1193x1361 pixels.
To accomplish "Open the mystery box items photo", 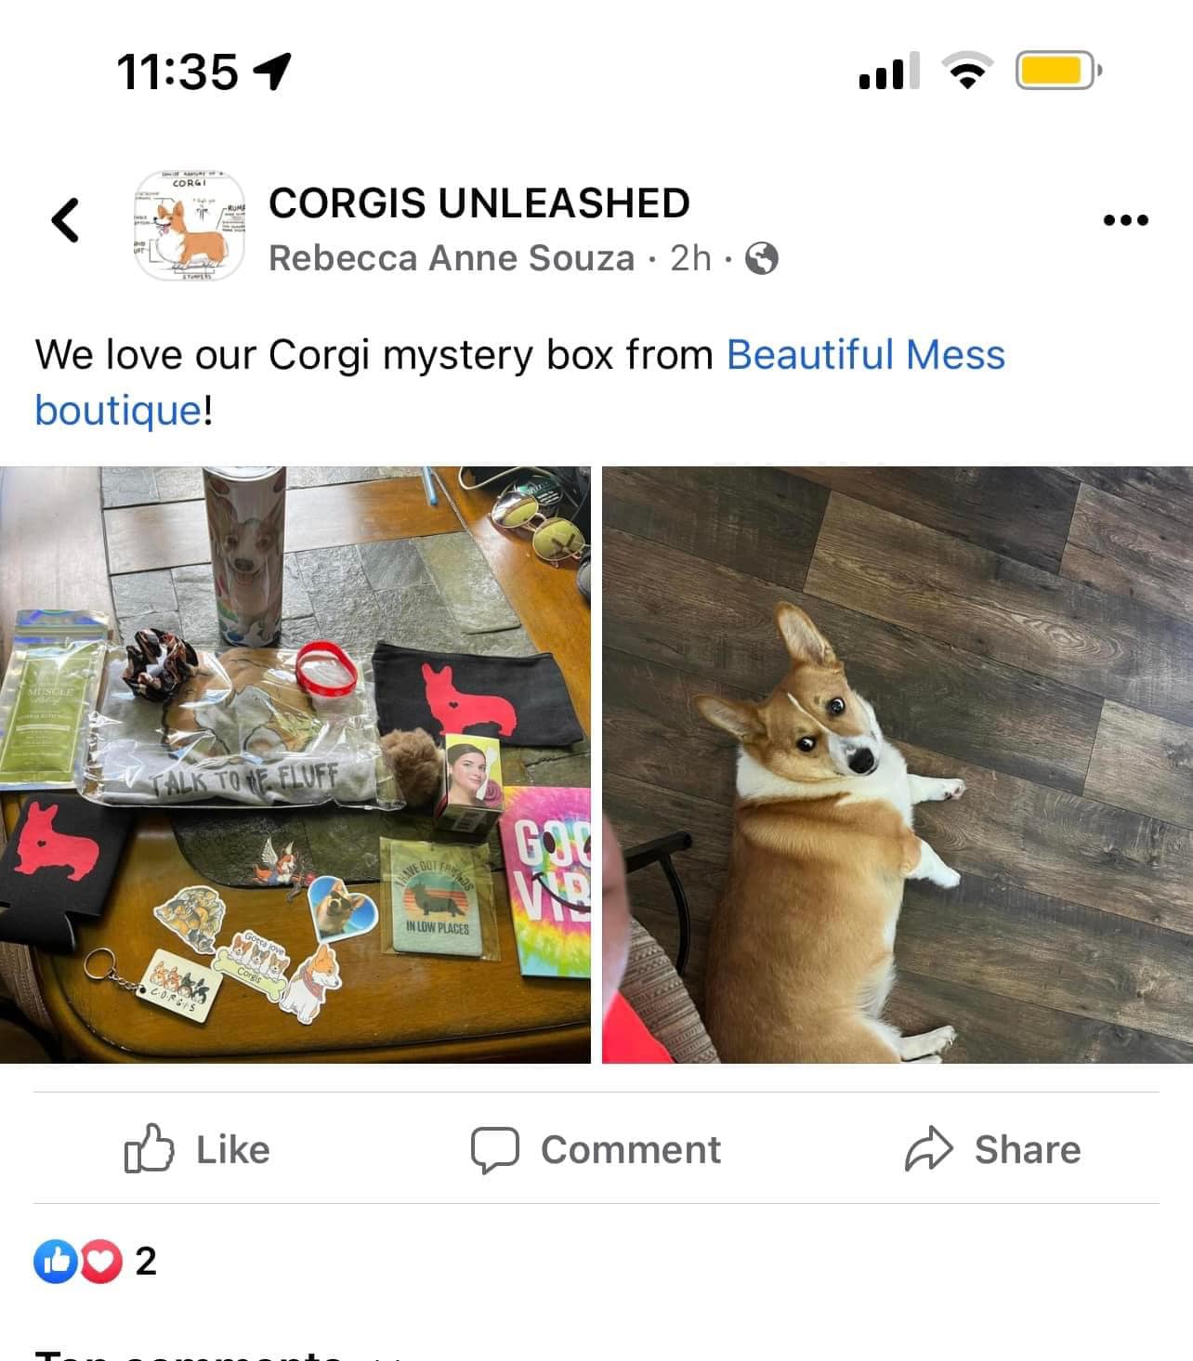I will [x=295, y=765].
